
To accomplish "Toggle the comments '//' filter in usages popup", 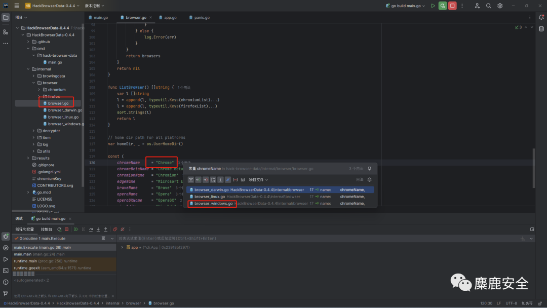I will [x=228, y=180].
